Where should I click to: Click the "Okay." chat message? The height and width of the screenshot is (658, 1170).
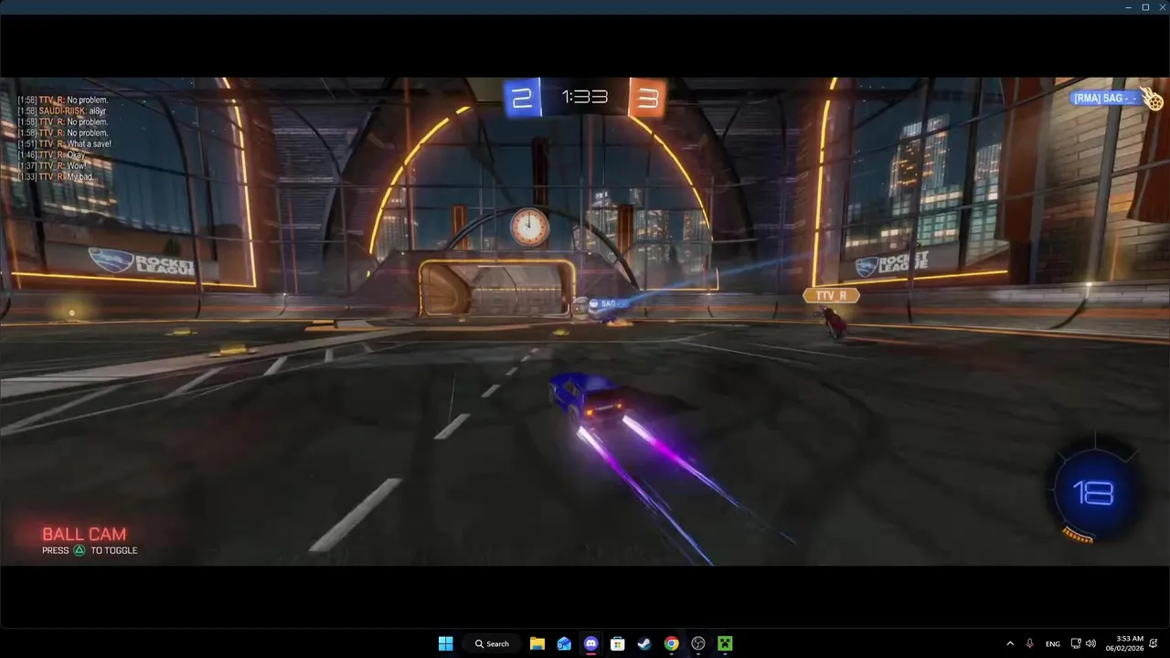click(x=52, y=154)
